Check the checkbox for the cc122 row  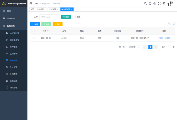[x=34, y=38]
